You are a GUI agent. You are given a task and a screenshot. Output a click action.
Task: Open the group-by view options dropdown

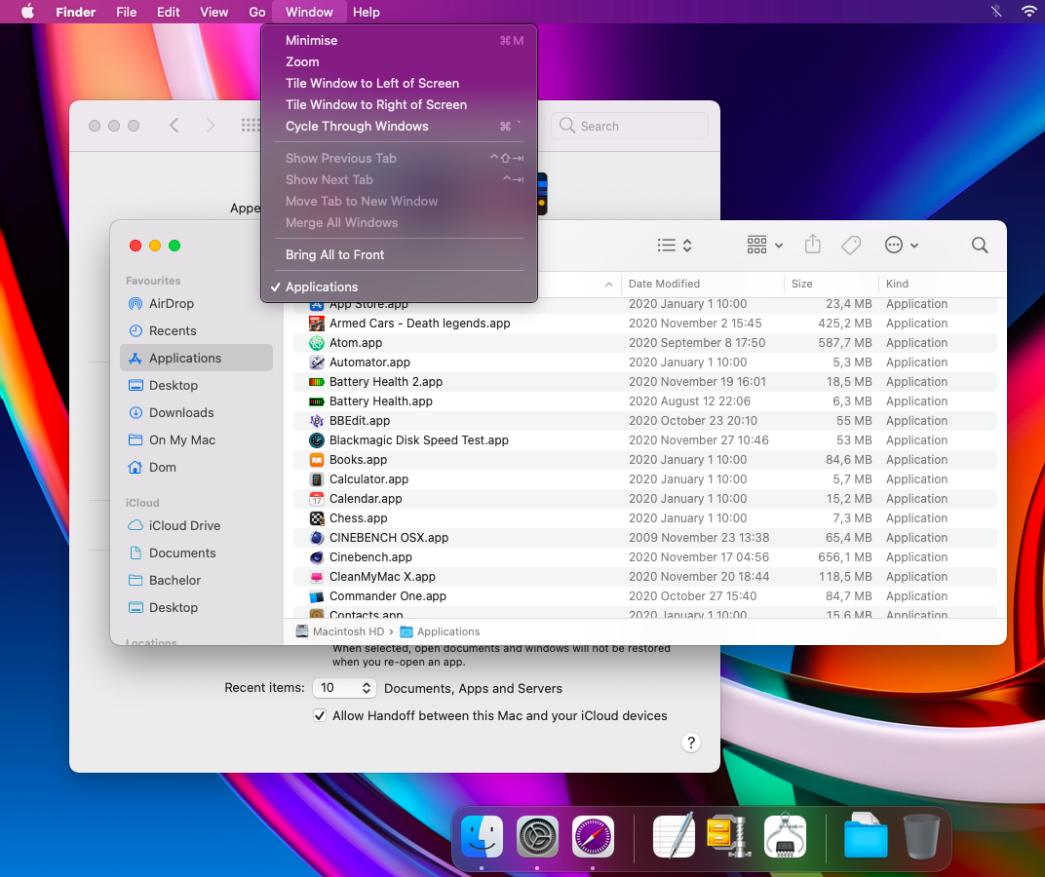tap(764, 246)
